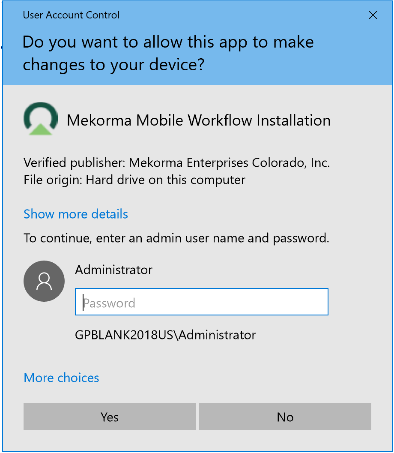Select the Mekorma Mobile Workflow Installation name
This screenshot has width=394, height=453.
point(199,120)
